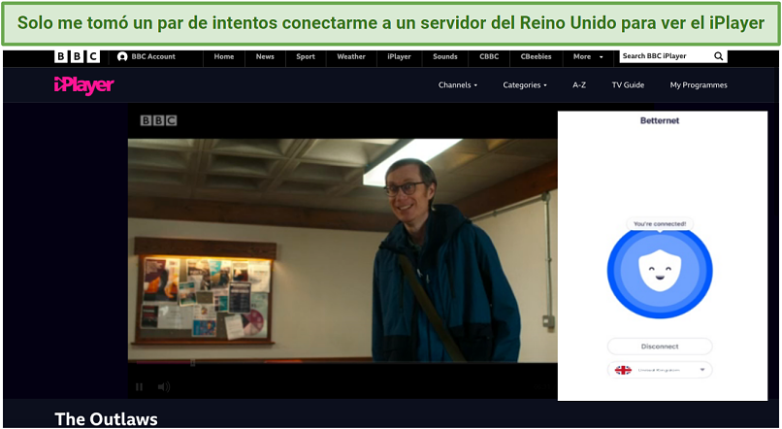Viewport: 782px width, 429px height.
Task: Expand the Channels dropdown
Action: coord(458,85)
